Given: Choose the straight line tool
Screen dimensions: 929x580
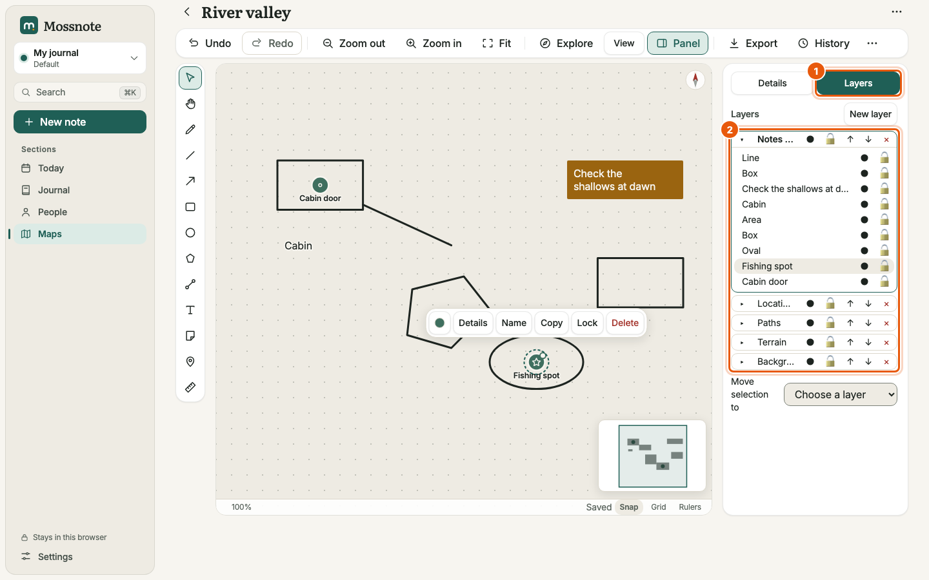Looking at the screenshot, I should point(190,155).
